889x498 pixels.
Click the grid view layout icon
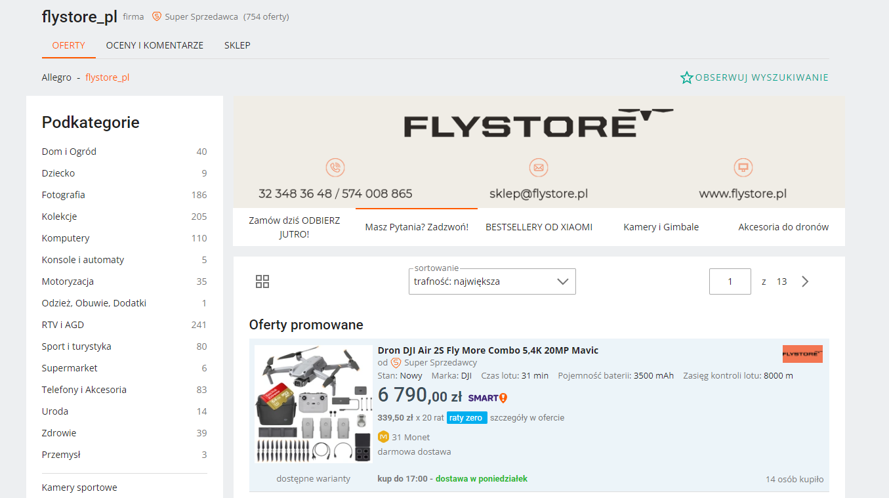click(262, 281)
